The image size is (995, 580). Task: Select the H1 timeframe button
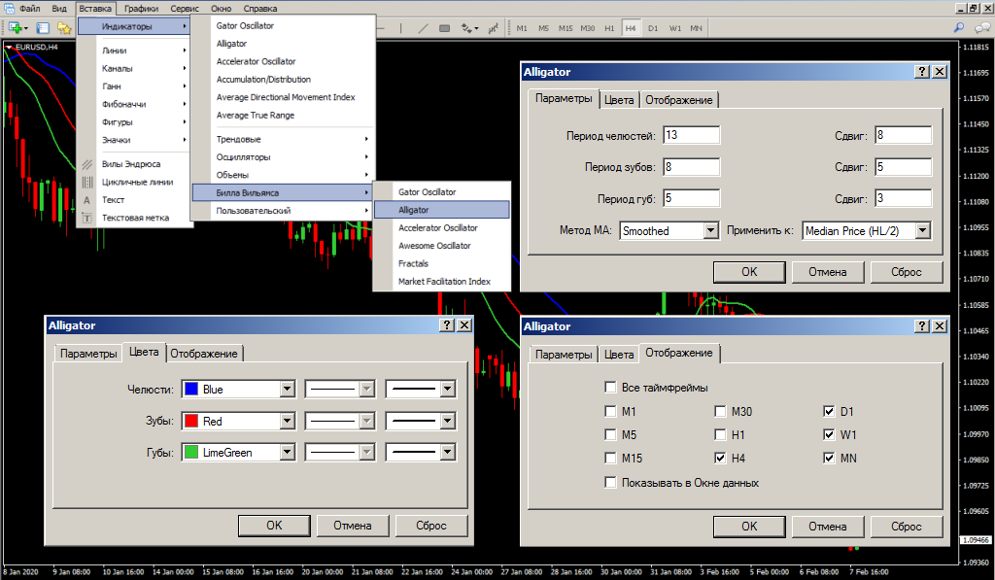pos(609,28)
